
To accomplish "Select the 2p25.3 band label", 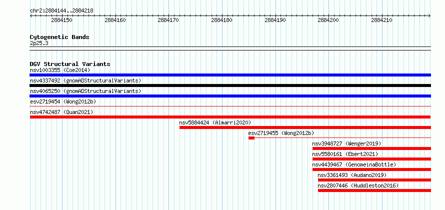I will 39,43.
